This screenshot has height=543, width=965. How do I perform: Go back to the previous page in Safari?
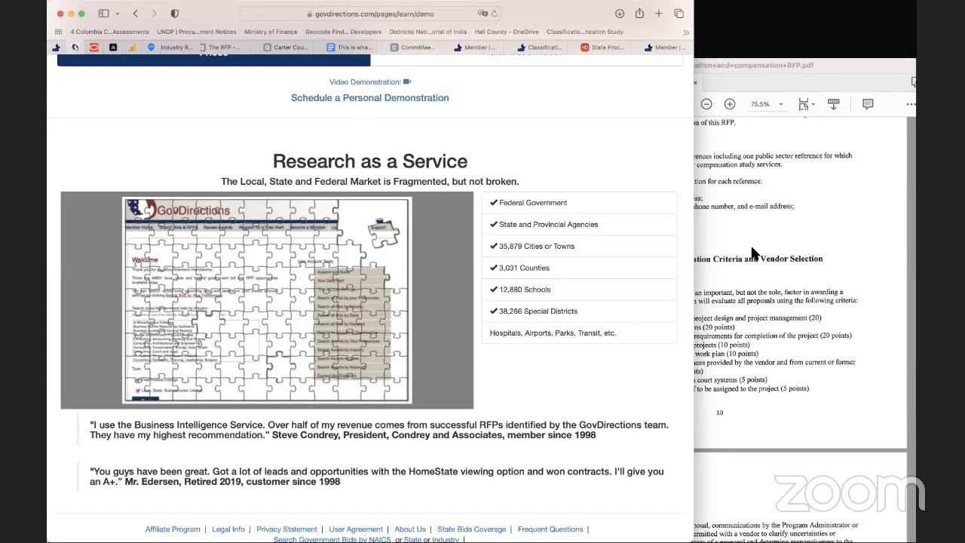[x=136, y=14]
